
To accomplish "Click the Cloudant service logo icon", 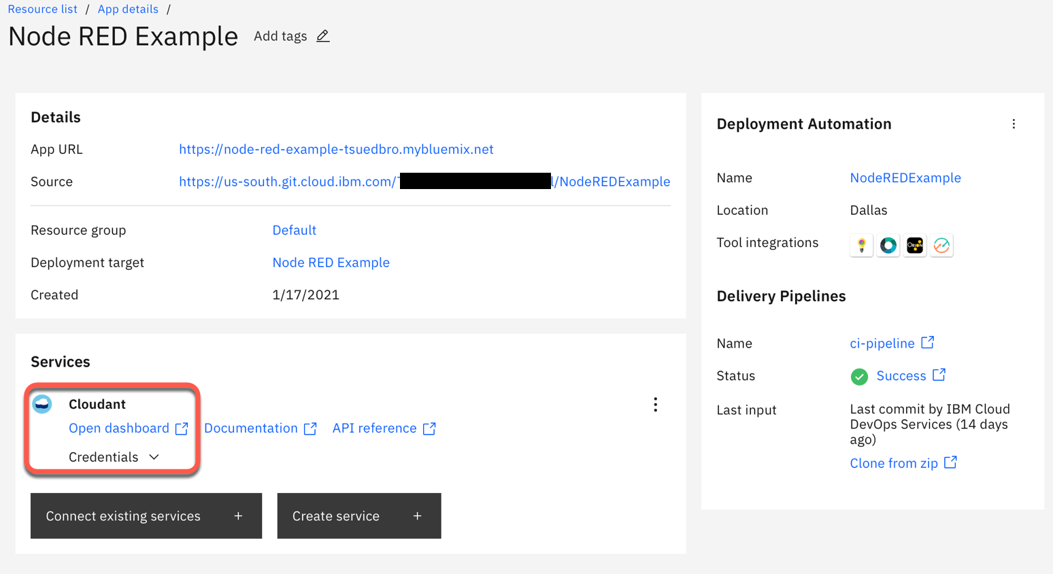I will tap(42, 404).
